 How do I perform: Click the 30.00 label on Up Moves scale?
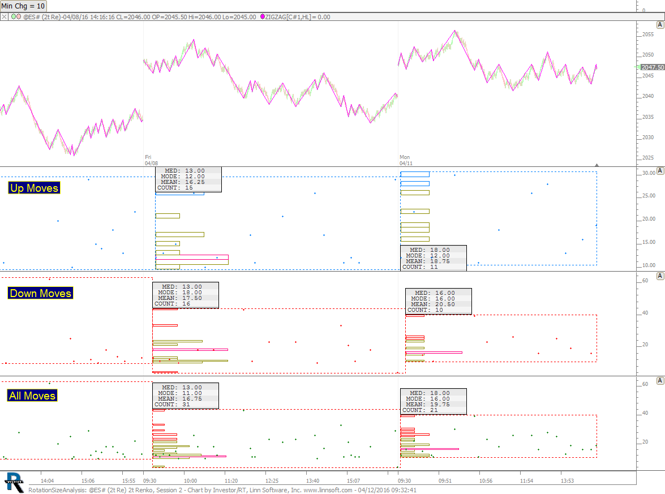[x=649, y=173]
